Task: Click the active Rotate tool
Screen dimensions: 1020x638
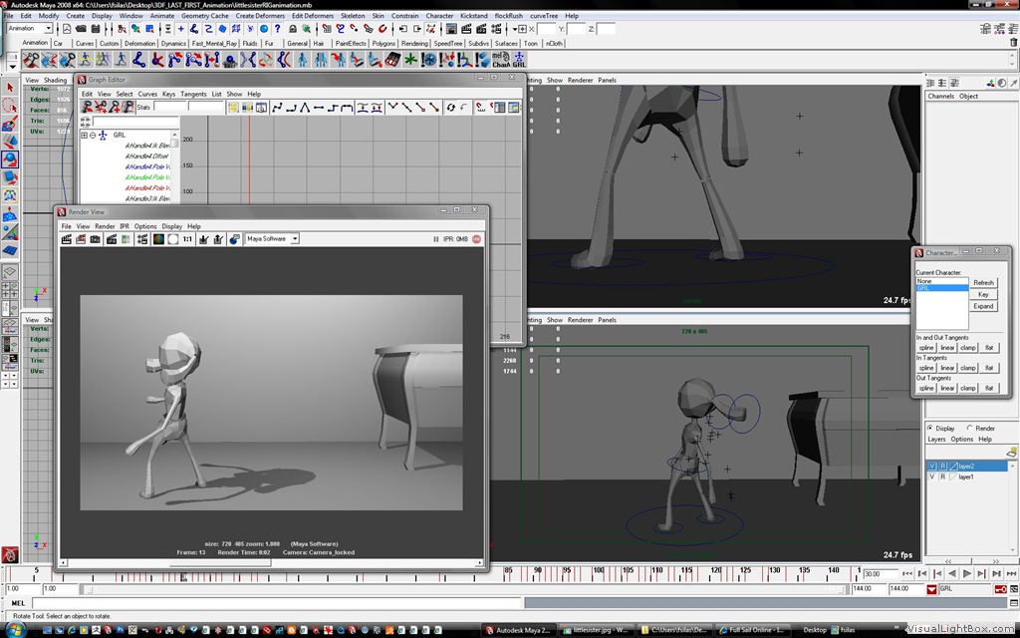Action: [x=10, y=159]
